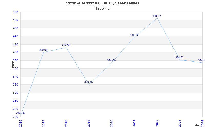Click the 280 y-axis tick label
This screenshot has width=205, height=128.
pos(15,101)
